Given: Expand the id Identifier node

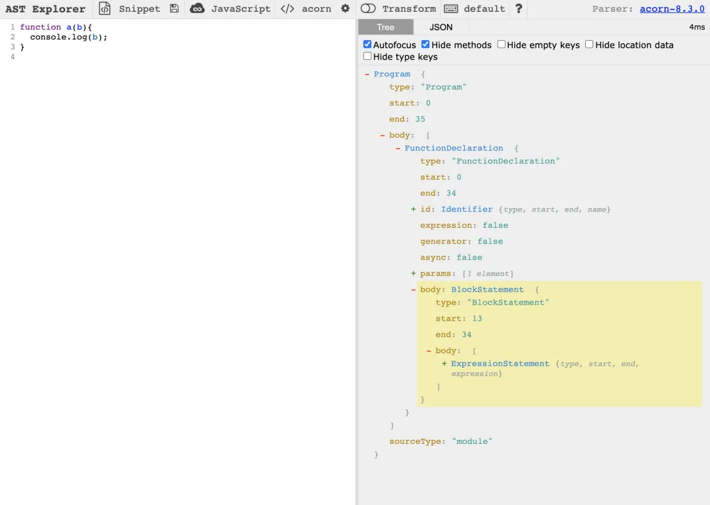Looking at the screenshot, I should (414, 209).
